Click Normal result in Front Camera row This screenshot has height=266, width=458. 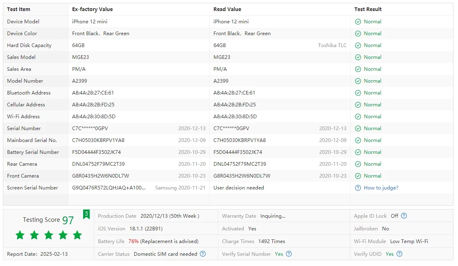click(x=372, y=176)
